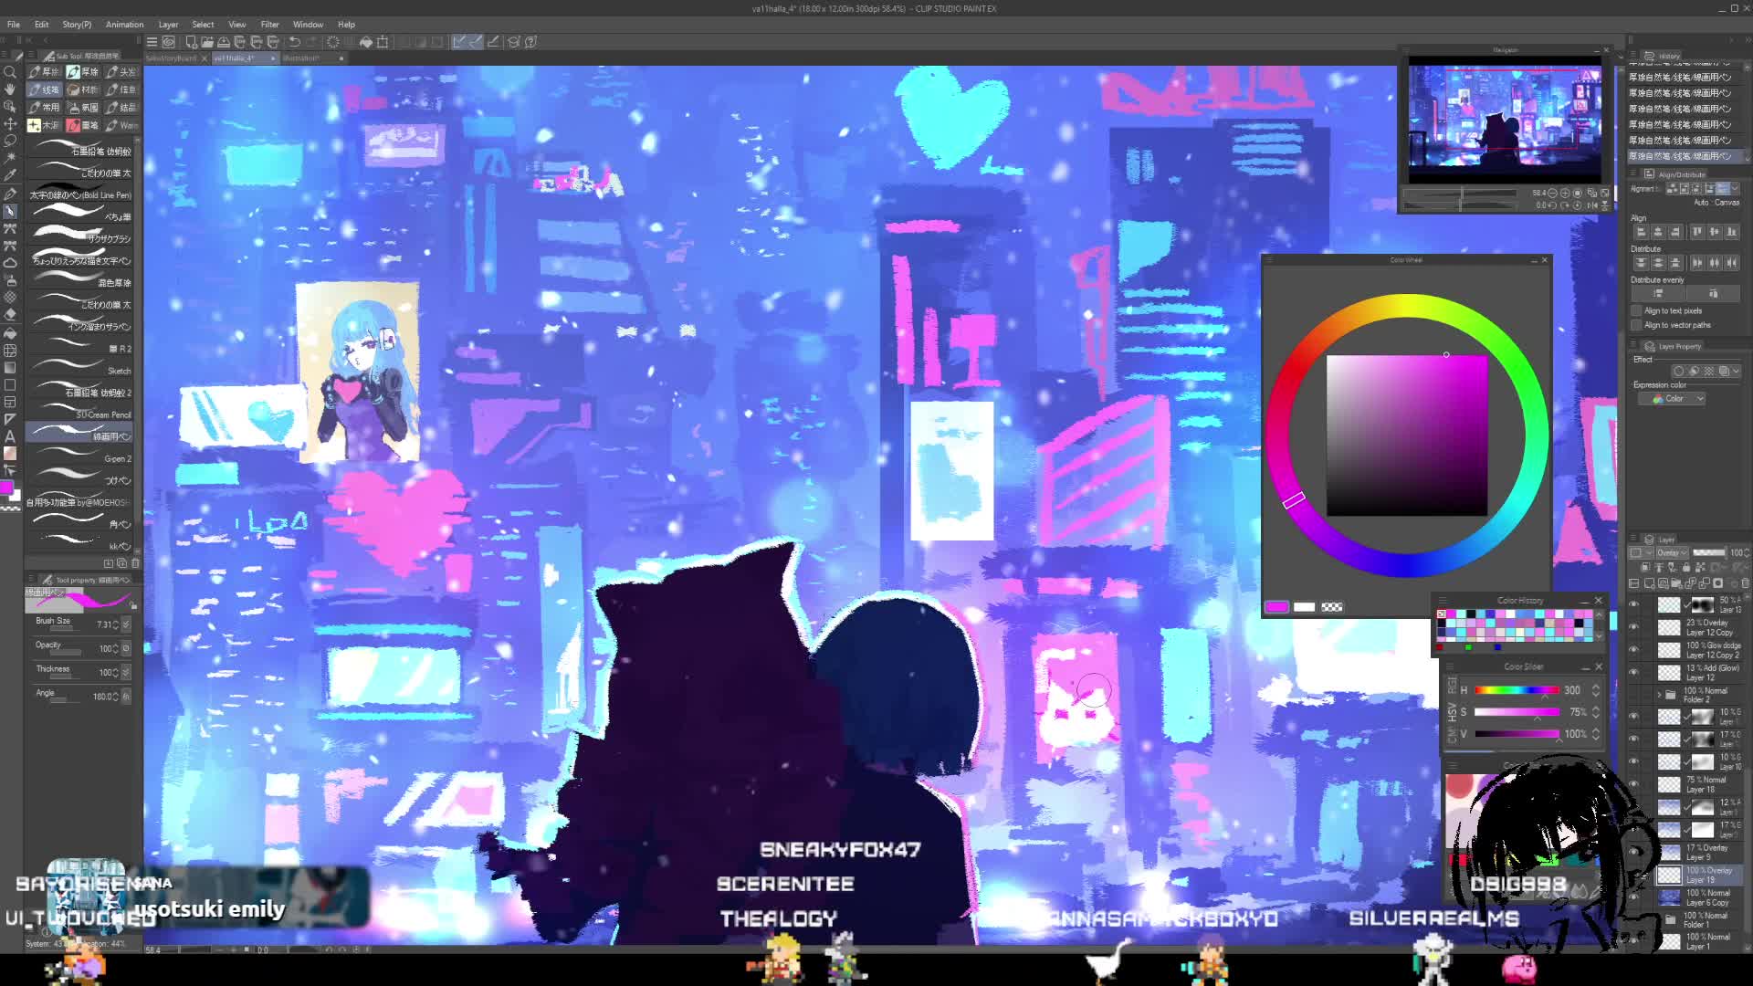Select the Hand move tool

tap(10, 89)
